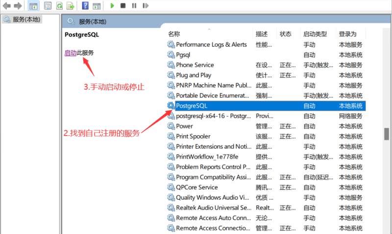Click the 服务(本地) header icon in right pane
The height and width of the screenshot is (234, 392).
[x=71, y=22]
